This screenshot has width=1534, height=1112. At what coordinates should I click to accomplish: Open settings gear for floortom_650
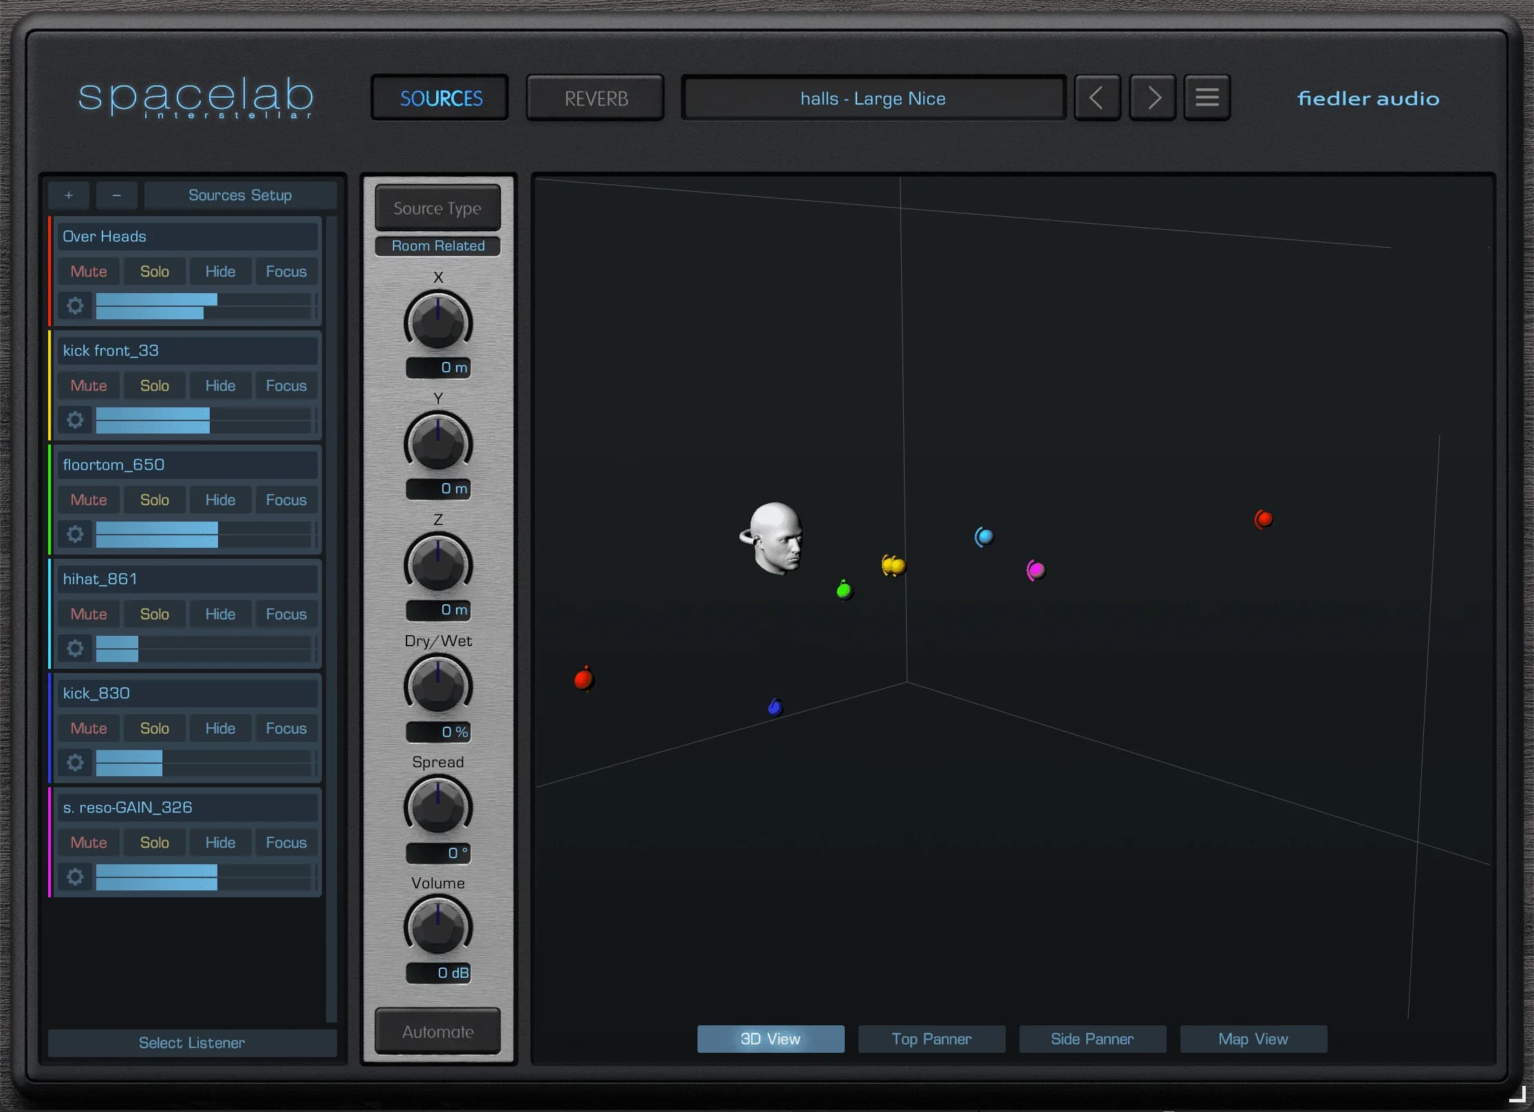pyautogui.click(x=75, y=534)
